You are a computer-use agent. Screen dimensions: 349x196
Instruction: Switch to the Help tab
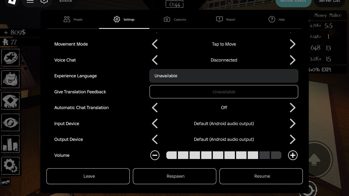click(276, 19)
